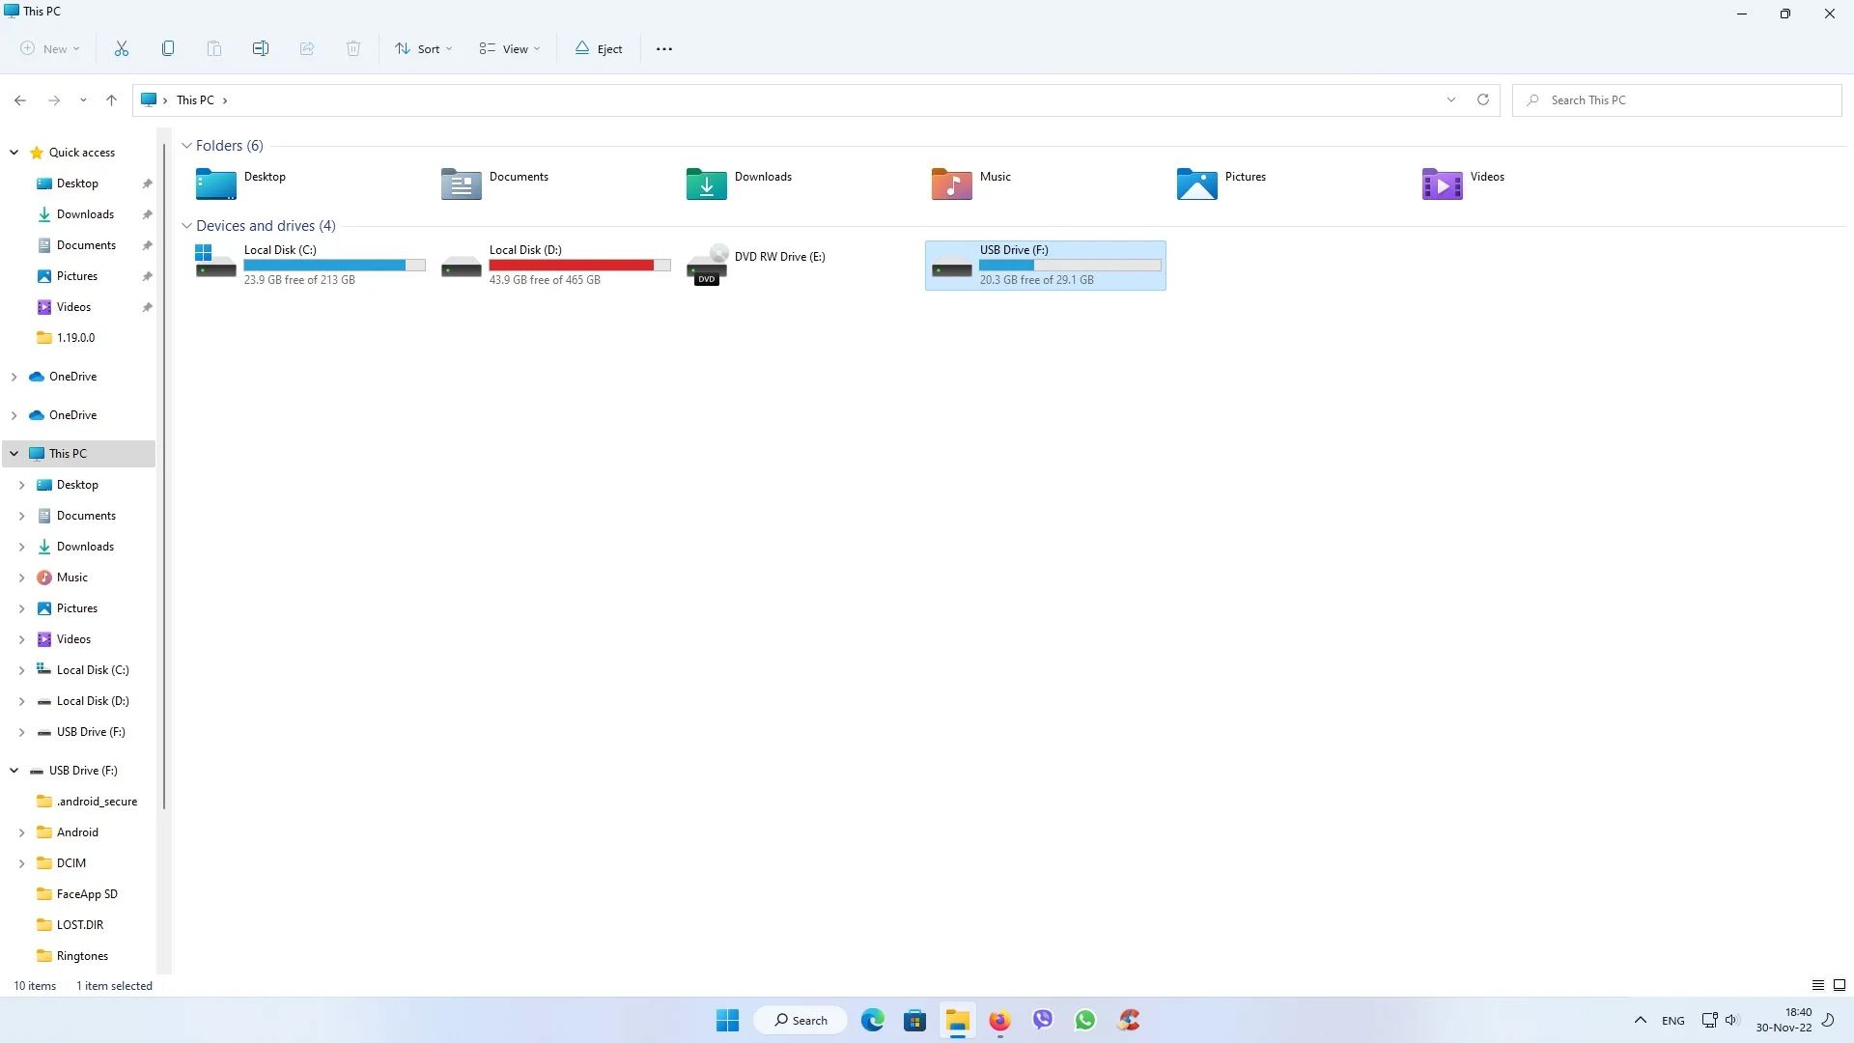The width and height of the screenshot is (1854, 1043).
Task: Switch to large thumbnails view in status bar
Action: click(1840, 985)
